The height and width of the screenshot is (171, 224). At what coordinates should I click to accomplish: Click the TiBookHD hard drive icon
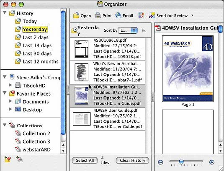pyautogui.click(x=18, y=85)
